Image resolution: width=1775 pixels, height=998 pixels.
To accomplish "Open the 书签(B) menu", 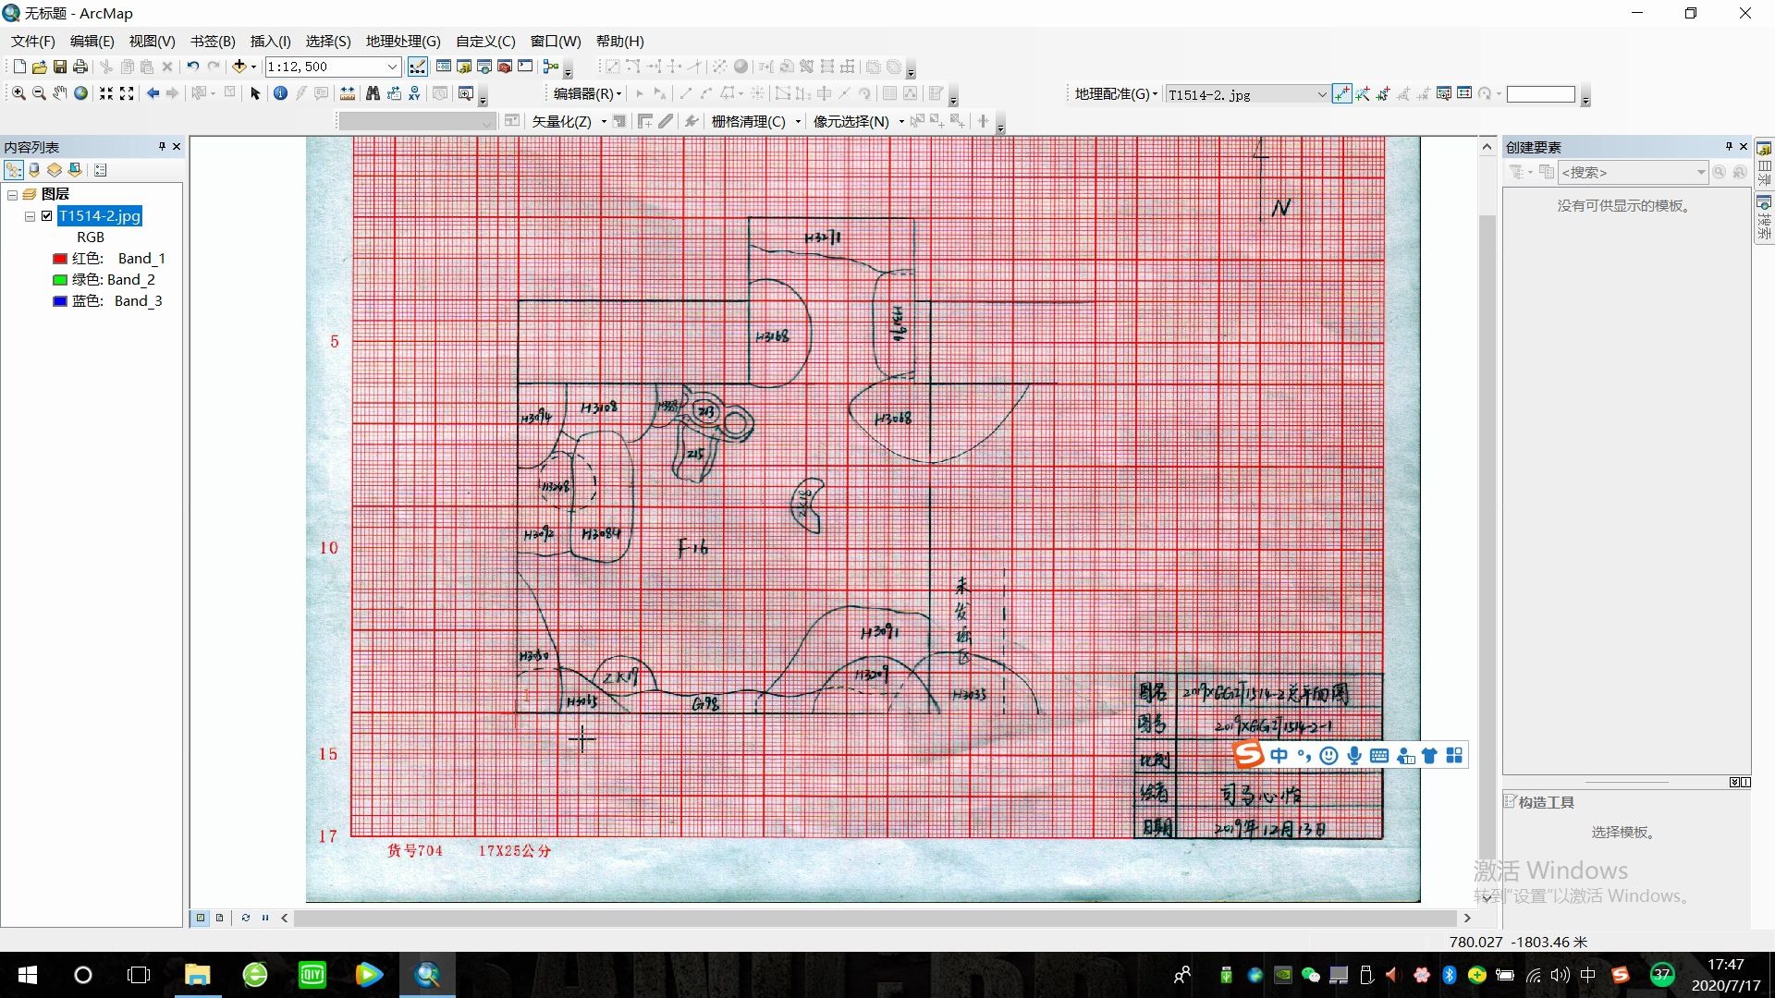I will [212, 41].
